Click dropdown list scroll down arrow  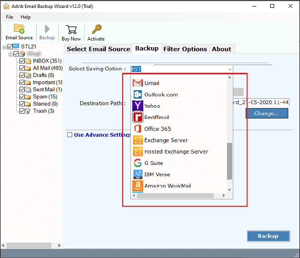(x=229, y=190)
